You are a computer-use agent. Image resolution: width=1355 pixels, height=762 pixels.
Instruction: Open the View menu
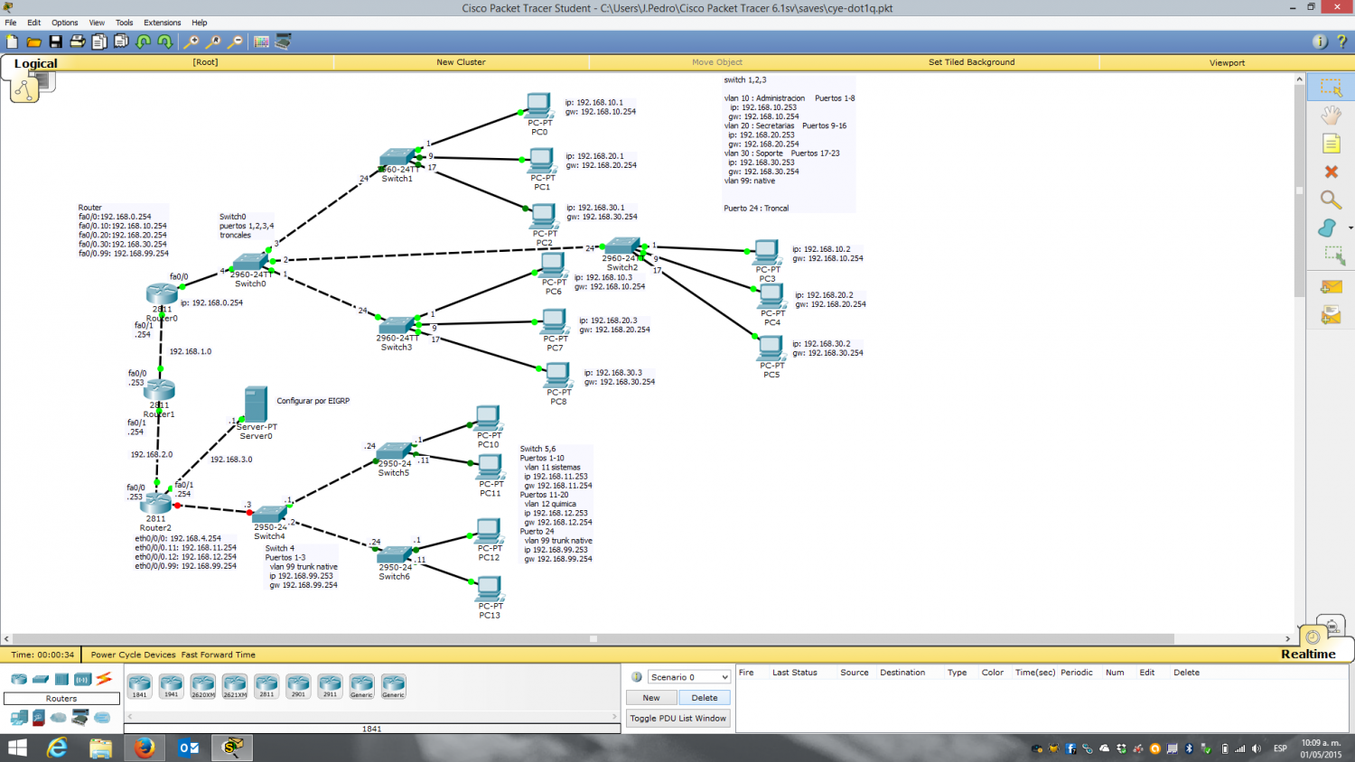pos(97,23)
